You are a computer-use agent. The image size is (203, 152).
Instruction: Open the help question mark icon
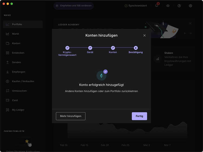point(179,6)
